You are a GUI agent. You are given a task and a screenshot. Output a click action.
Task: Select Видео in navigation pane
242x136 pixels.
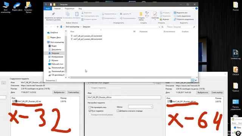(54, 46)
